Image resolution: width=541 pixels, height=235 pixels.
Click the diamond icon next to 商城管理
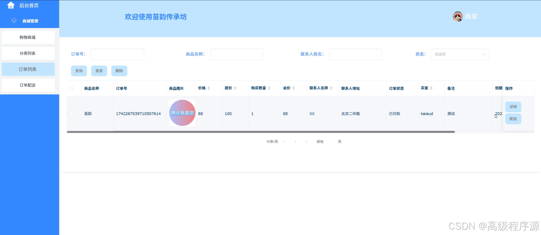point(14,21)
